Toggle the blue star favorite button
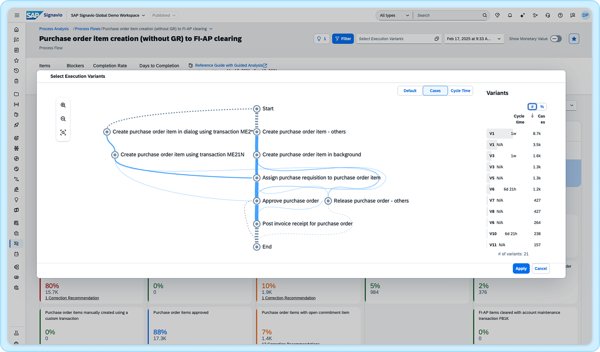600x352 pixels. pos(574,39)
